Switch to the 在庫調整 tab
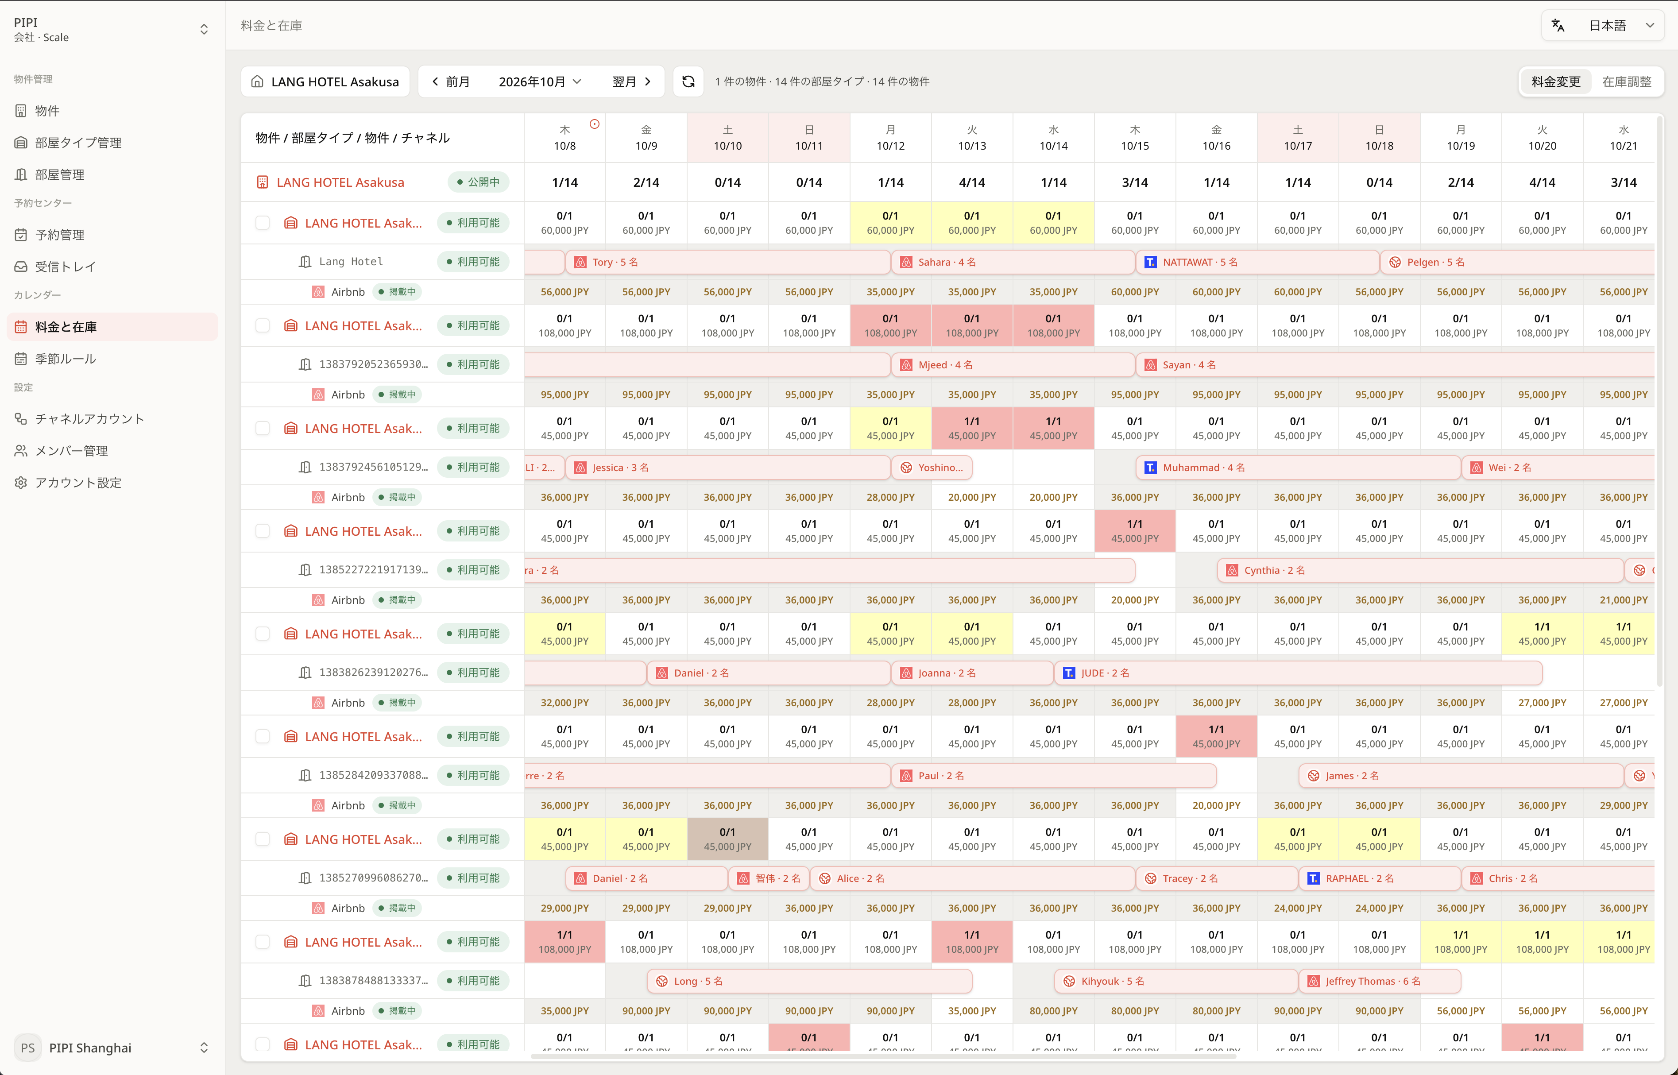The height and width of the screenshot is (1075, 1678). [1626, 81]
